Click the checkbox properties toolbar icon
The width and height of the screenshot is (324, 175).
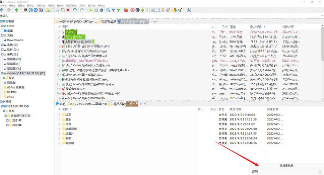96,10
